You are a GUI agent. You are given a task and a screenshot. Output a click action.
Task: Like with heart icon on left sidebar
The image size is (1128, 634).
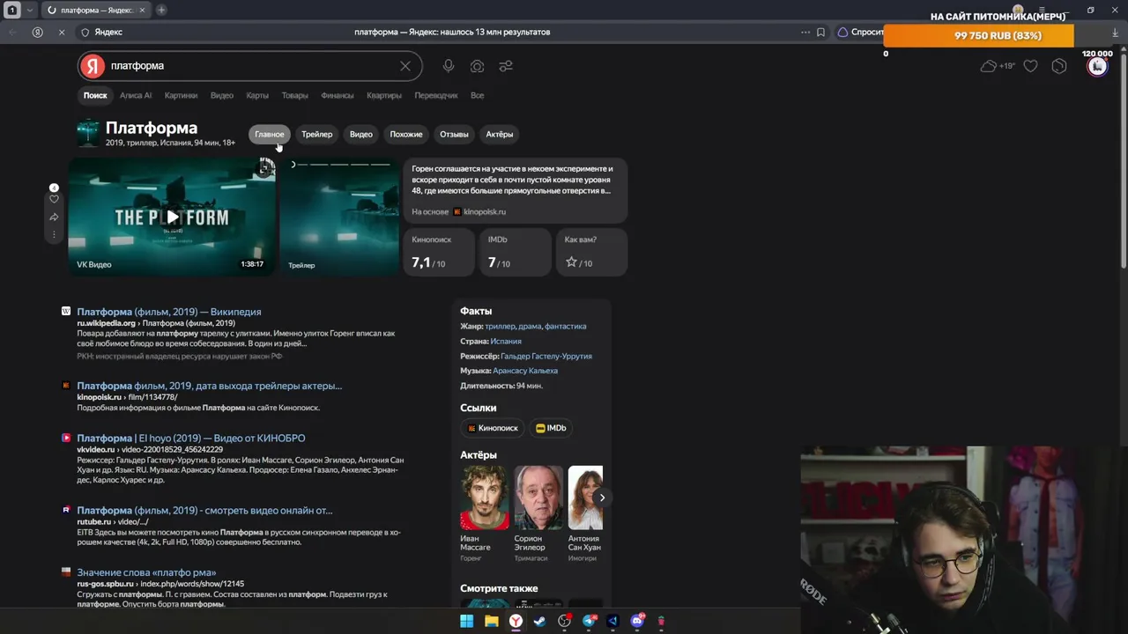coord(54,199)
